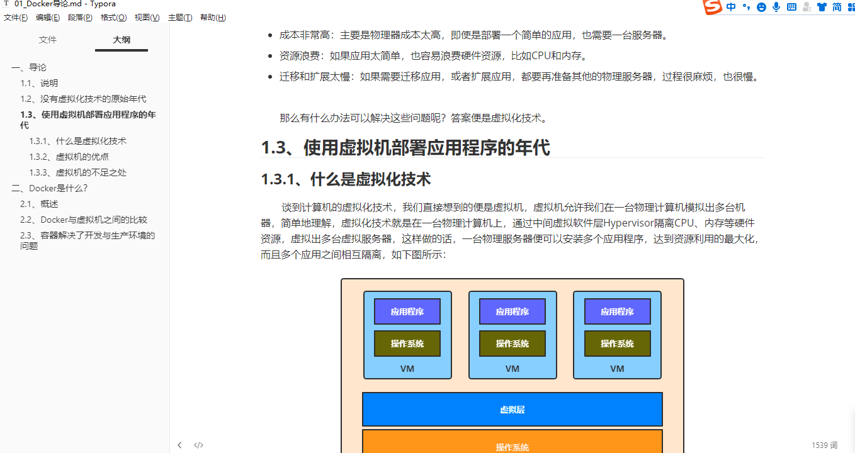The width and height of the screenshot is (855, 453).
Task: Activate the voice input microphone icon
Action: point(776,7)
